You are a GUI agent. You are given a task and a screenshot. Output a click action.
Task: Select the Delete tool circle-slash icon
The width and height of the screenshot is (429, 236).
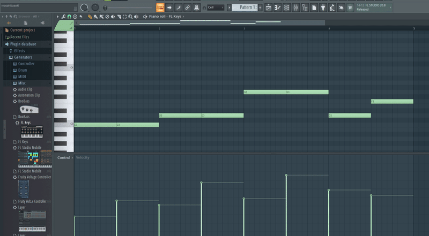107,17
